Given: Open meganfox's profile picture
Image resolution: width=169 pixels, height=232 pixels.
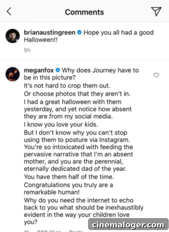Looking at the screenshot, I should pyautogui.click(x=13, y=74).
